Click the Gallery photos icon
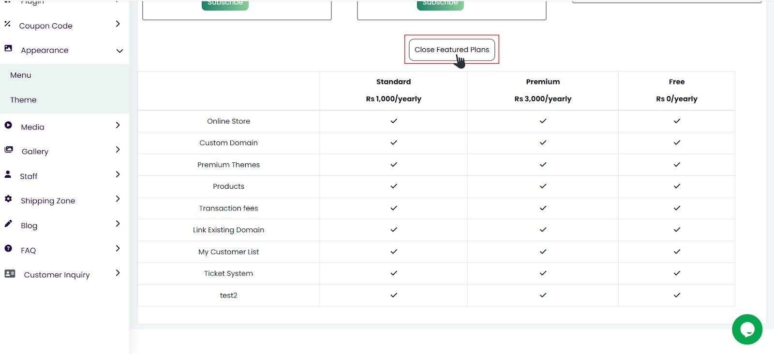Viewport: 774px width, 354px height. [9, 150]
